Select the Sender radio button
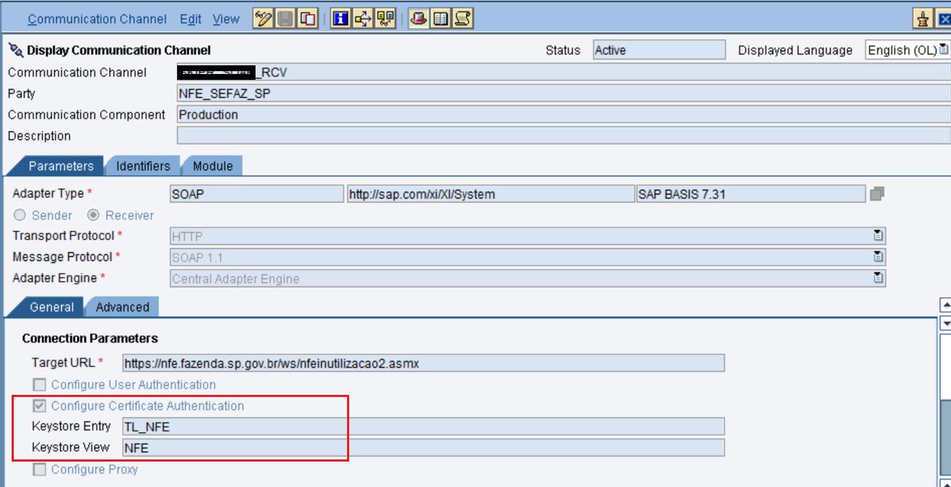Screen dimensions: 951x487 pos(20,216)
